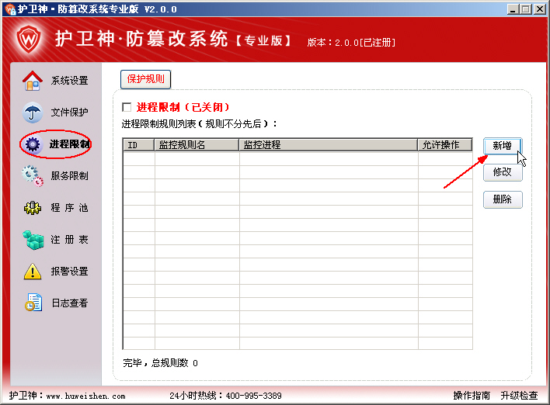The image size is (550, 405).
Task: Click the red house icon for 系统设置
Action: 33,81
